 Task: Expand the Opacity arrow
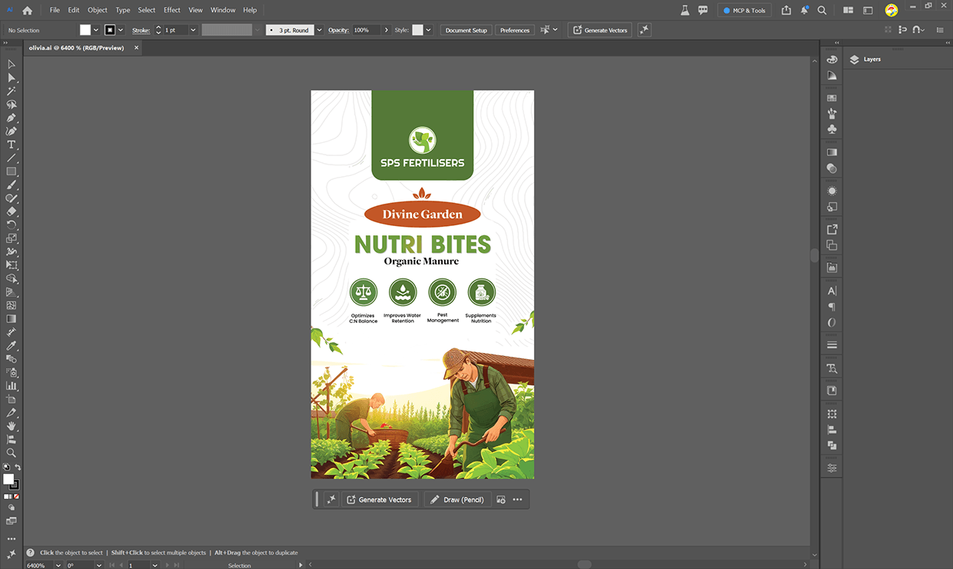pos(386,30)
